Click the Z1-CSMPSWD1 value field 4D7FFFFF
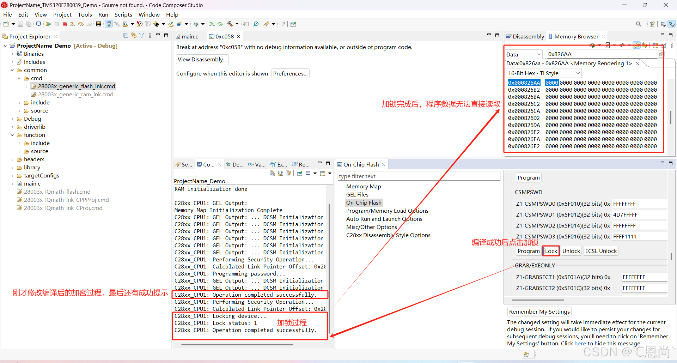 [640, 214]
